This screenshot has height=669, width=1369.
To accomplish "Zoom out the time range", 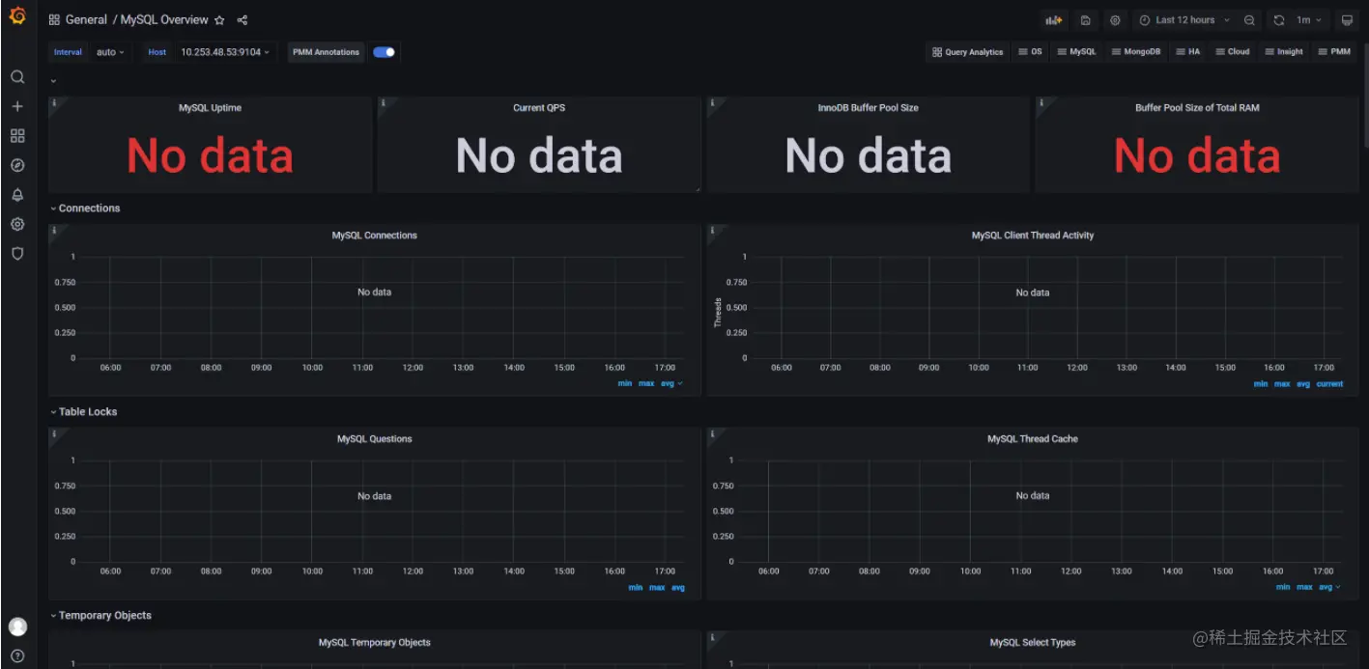I will [1249, 20].
